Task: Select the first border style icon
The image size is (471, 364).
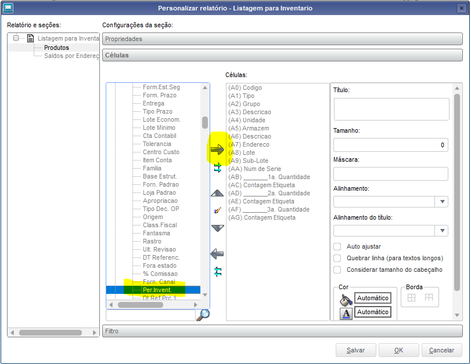Action: (x=411, y=297)
